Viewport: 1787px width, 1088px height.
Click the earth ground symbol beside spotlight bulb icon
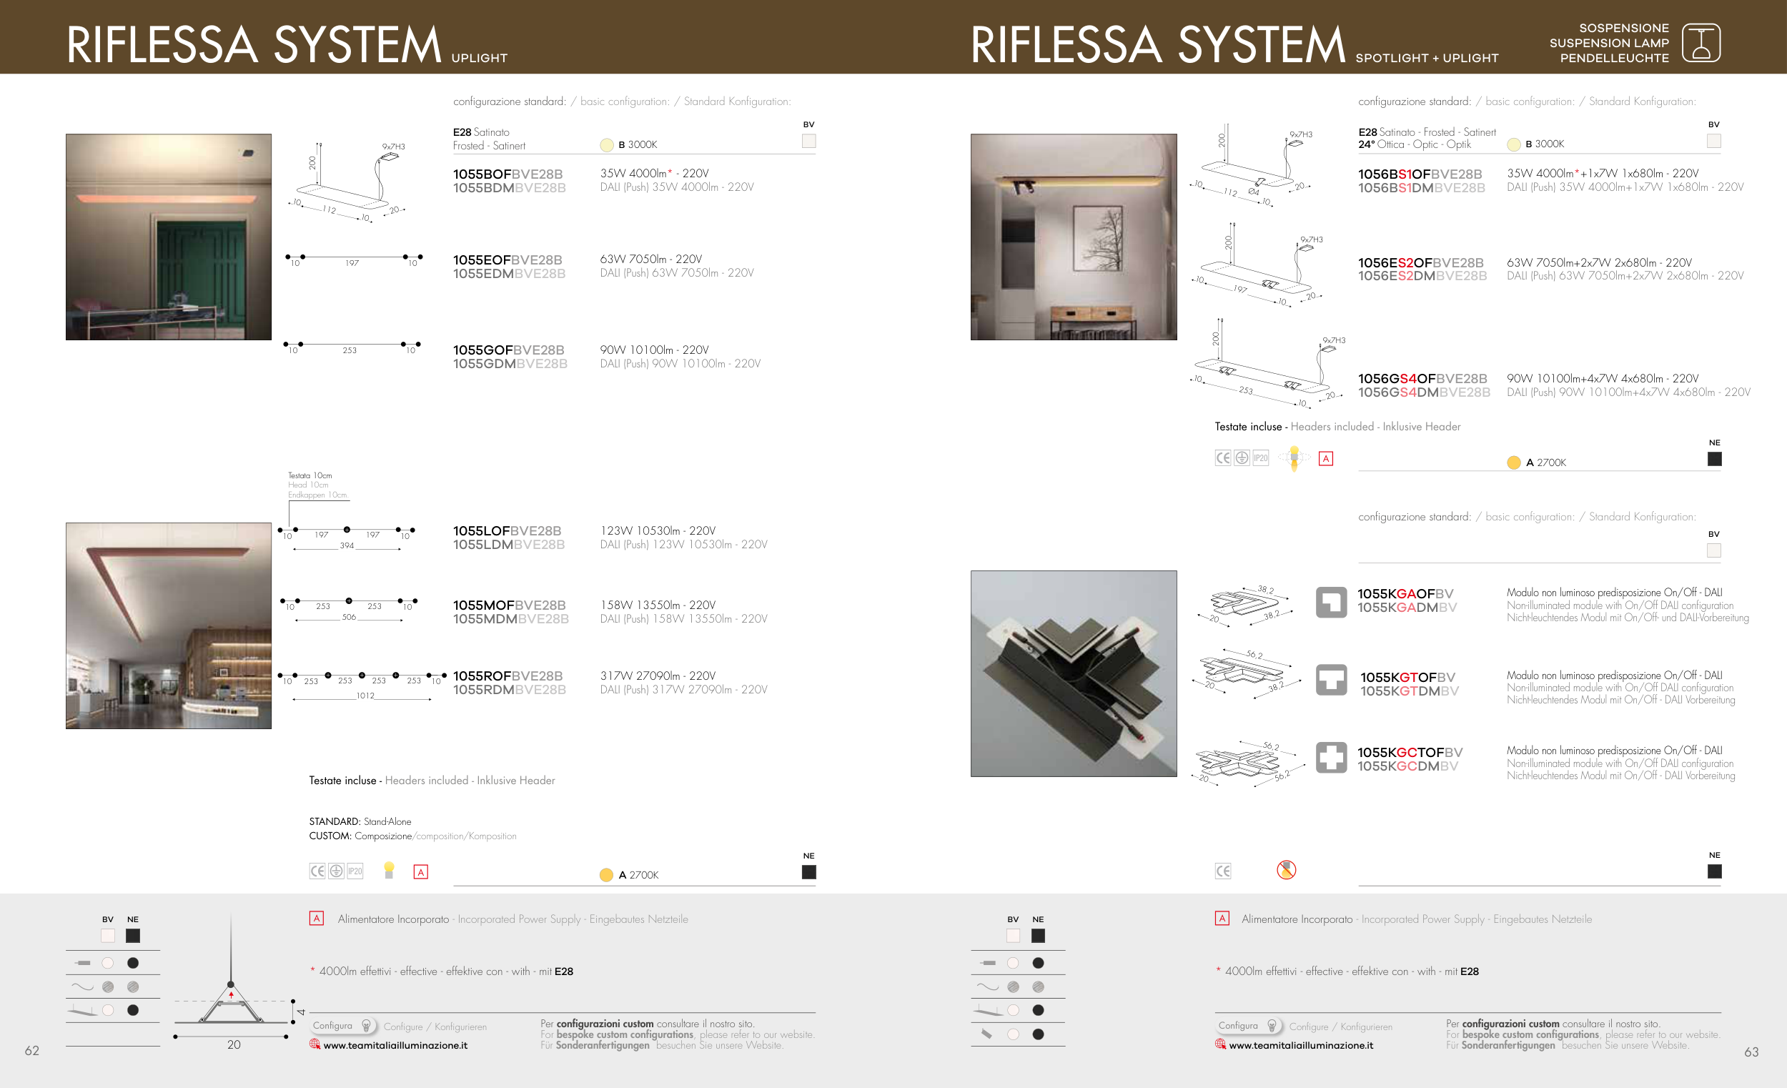tap(1242, 458)
